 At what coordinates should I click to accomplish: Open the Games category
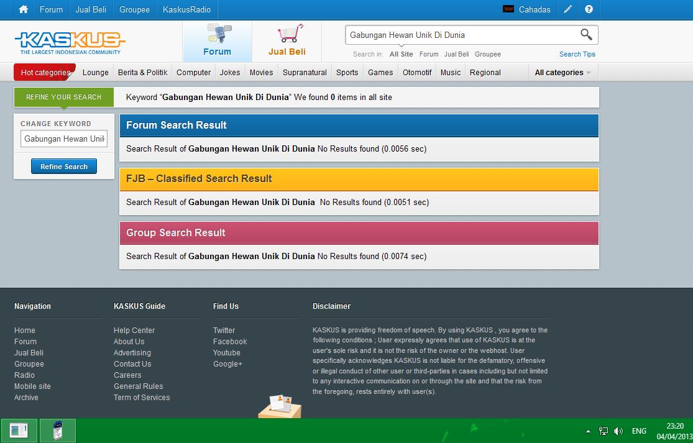pyautogui.click(x=380, y=73)
